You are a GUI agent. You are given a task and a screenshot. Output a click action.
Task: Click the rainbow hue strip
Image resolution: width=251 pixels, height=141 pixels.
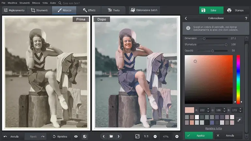pos(238,79)
